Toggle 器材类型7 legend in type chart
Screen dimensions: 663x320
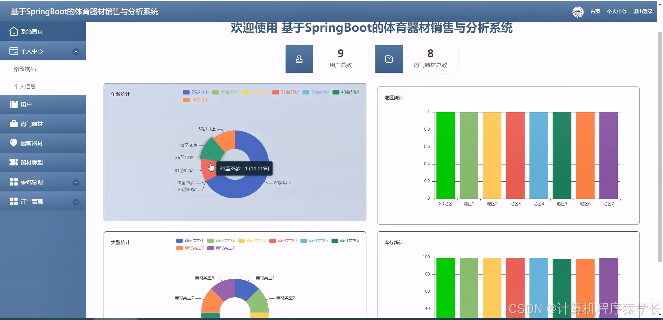coord(190,248)
